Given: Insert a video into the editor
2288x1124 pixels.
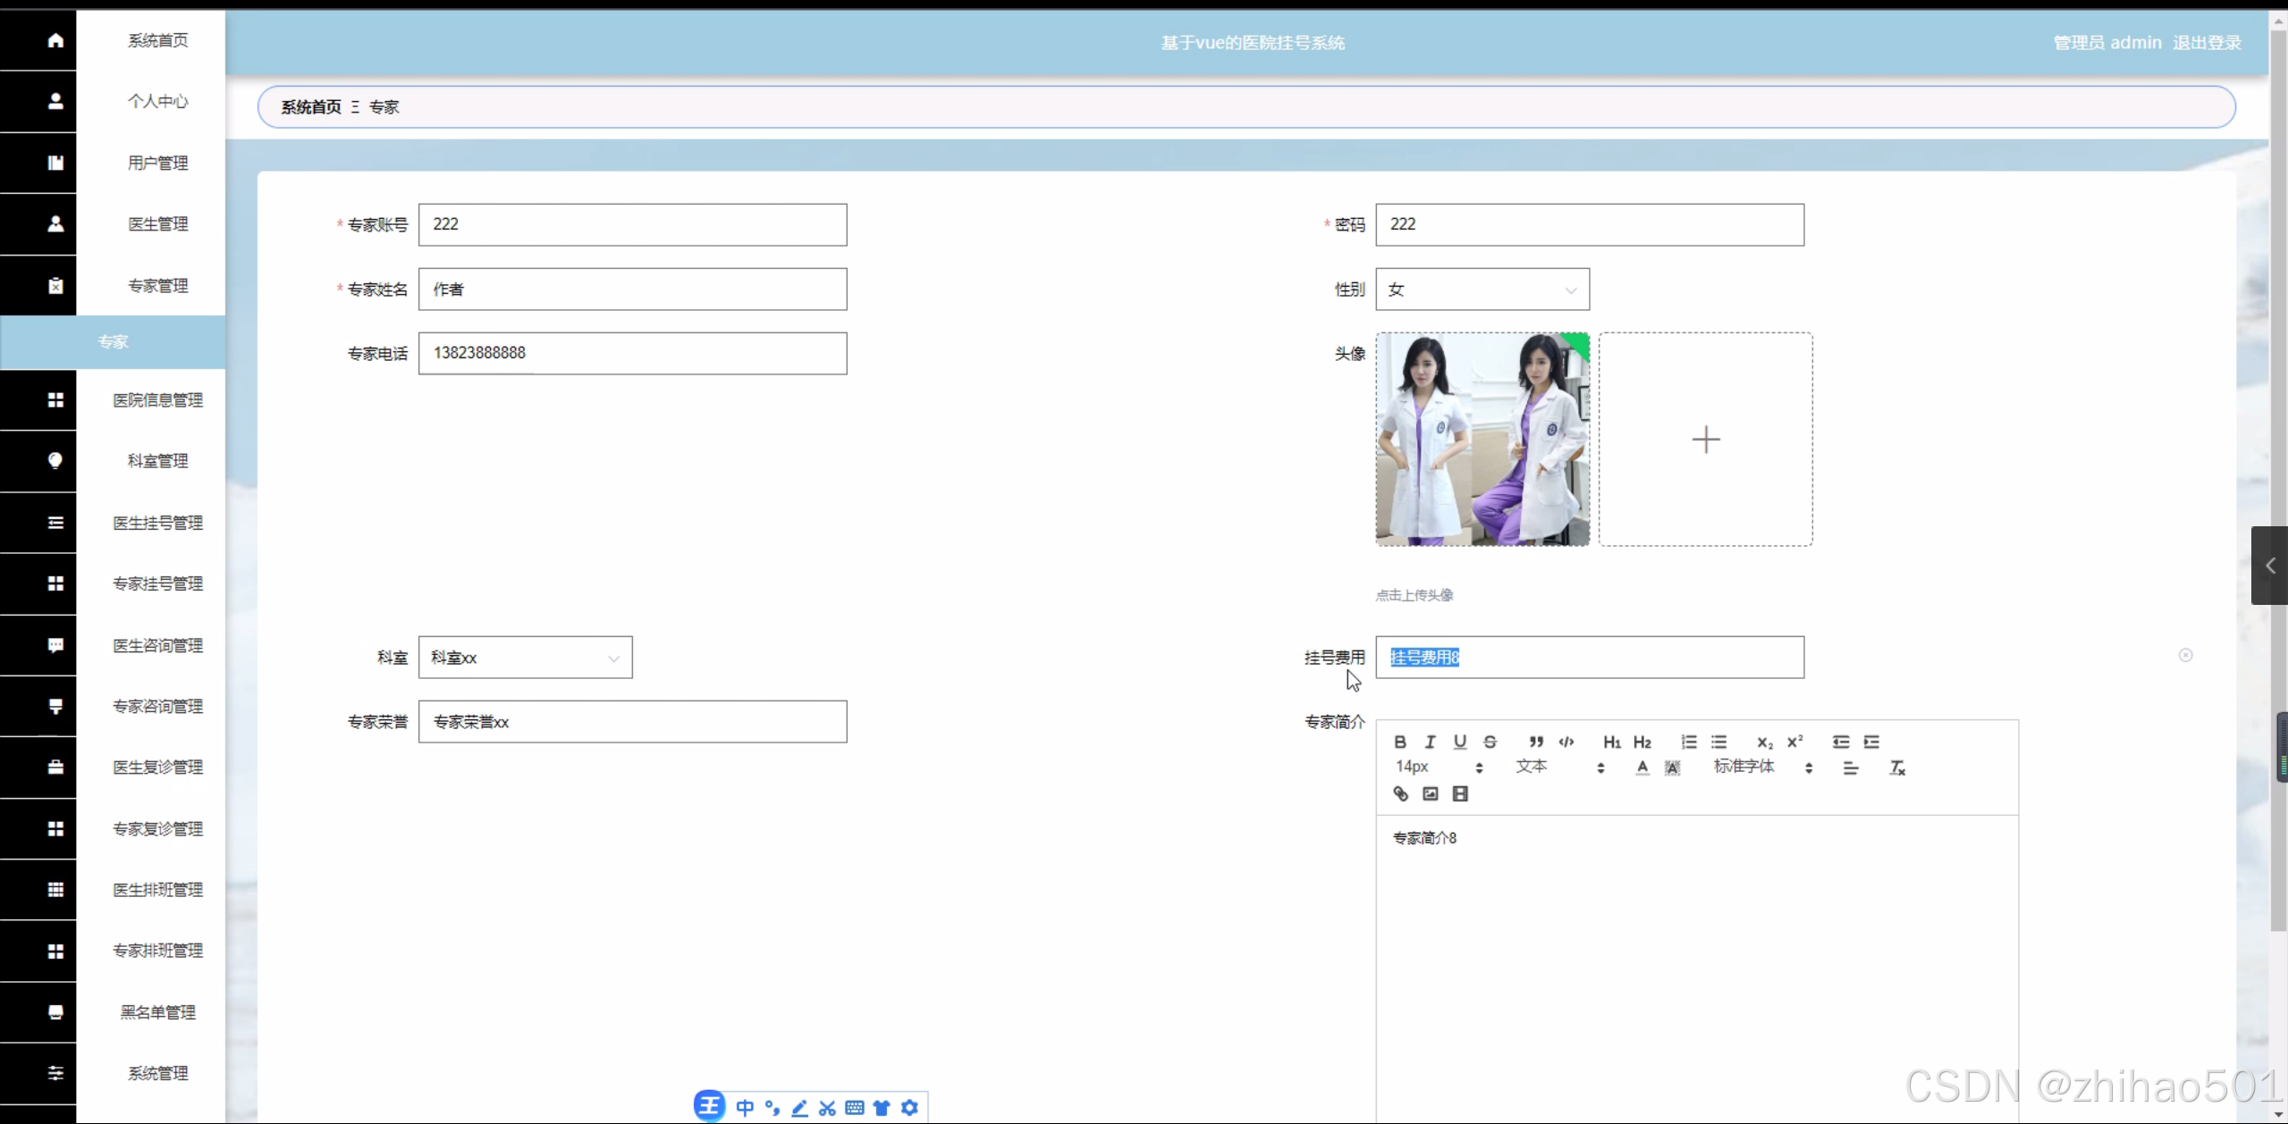Looking at the screenshot, I should [1460, 793].
